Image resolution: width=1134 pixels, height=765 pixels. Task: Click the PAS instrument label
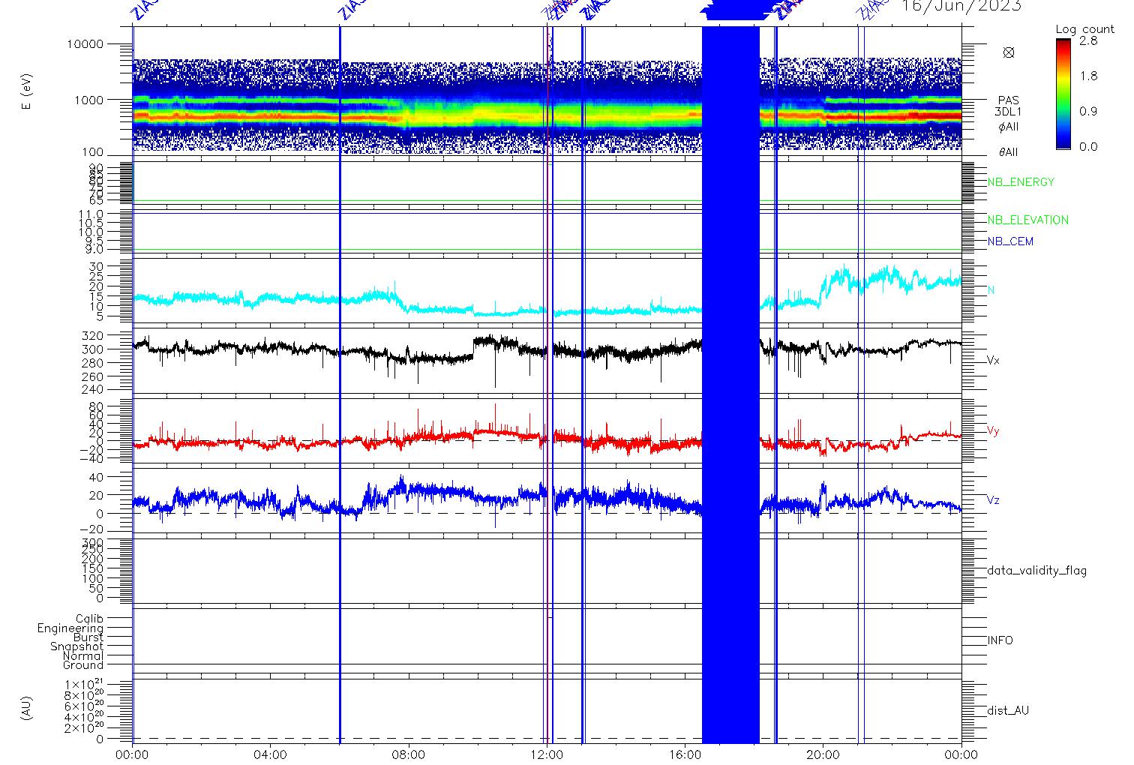click(x=1009, y=100)
